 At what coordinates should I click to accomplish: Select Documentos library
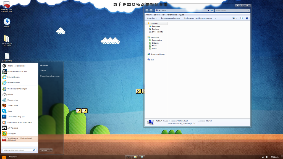tap(155, 40)
